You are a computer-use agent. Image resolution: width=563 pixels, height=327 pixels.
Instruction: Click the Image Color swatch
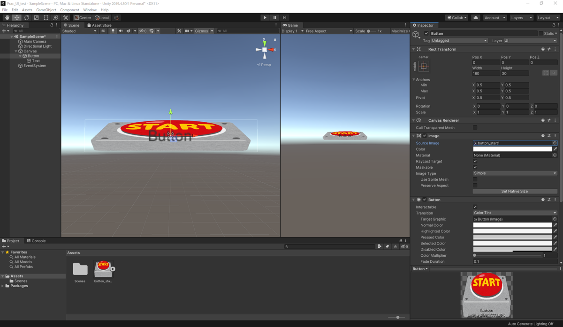tap(512, 149)
